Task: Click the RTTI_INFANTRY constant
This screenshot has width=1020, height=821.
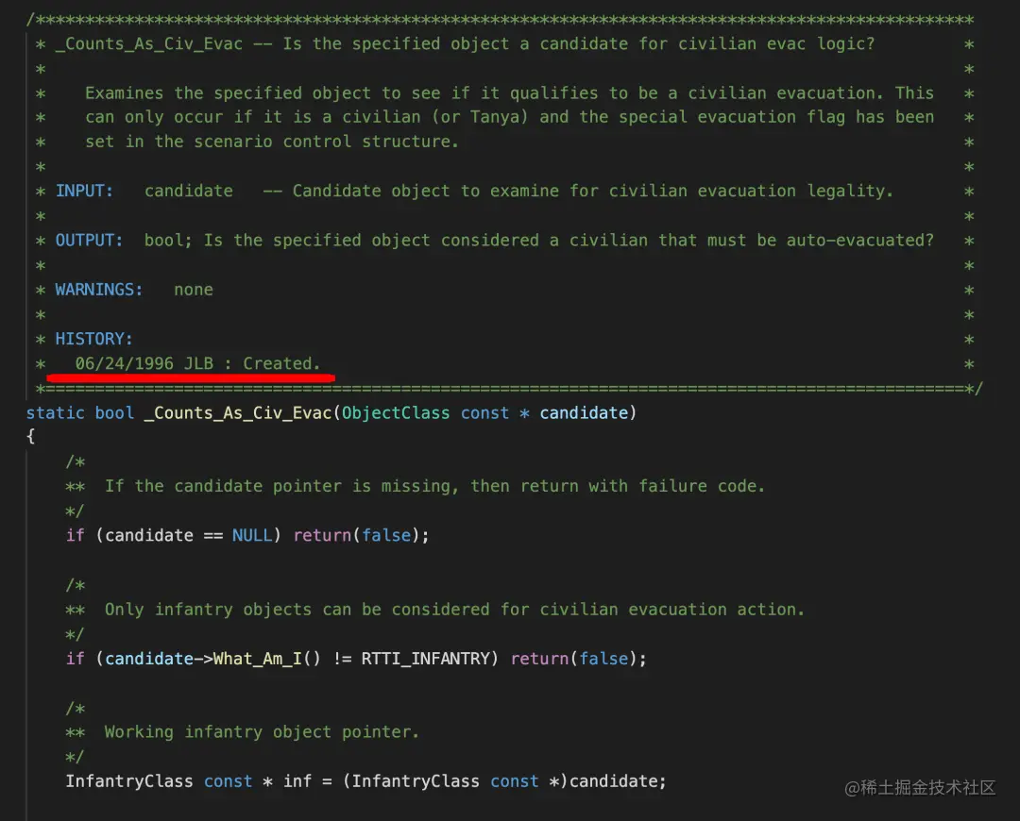Action: 425,659
